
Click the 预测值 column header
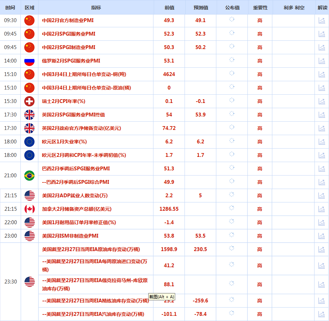(201, 8)
